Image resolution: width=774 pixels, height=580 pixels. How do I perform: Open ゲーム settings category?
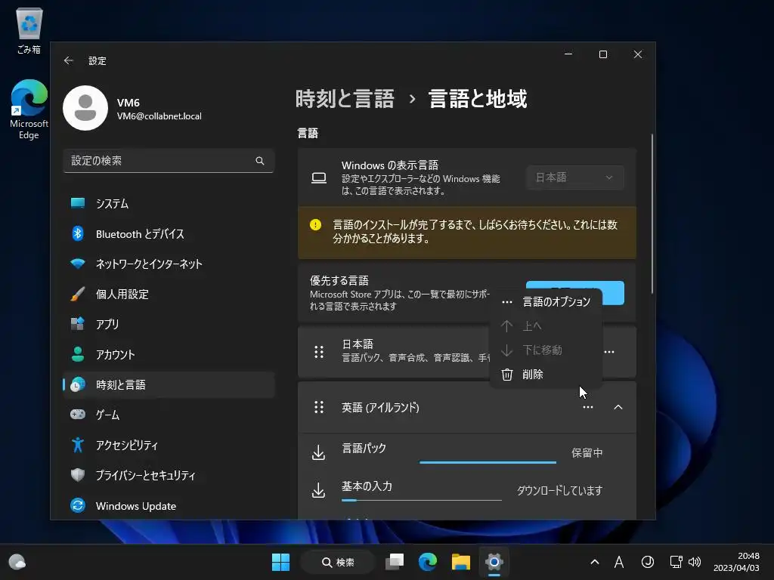click(x=169, y=415)
